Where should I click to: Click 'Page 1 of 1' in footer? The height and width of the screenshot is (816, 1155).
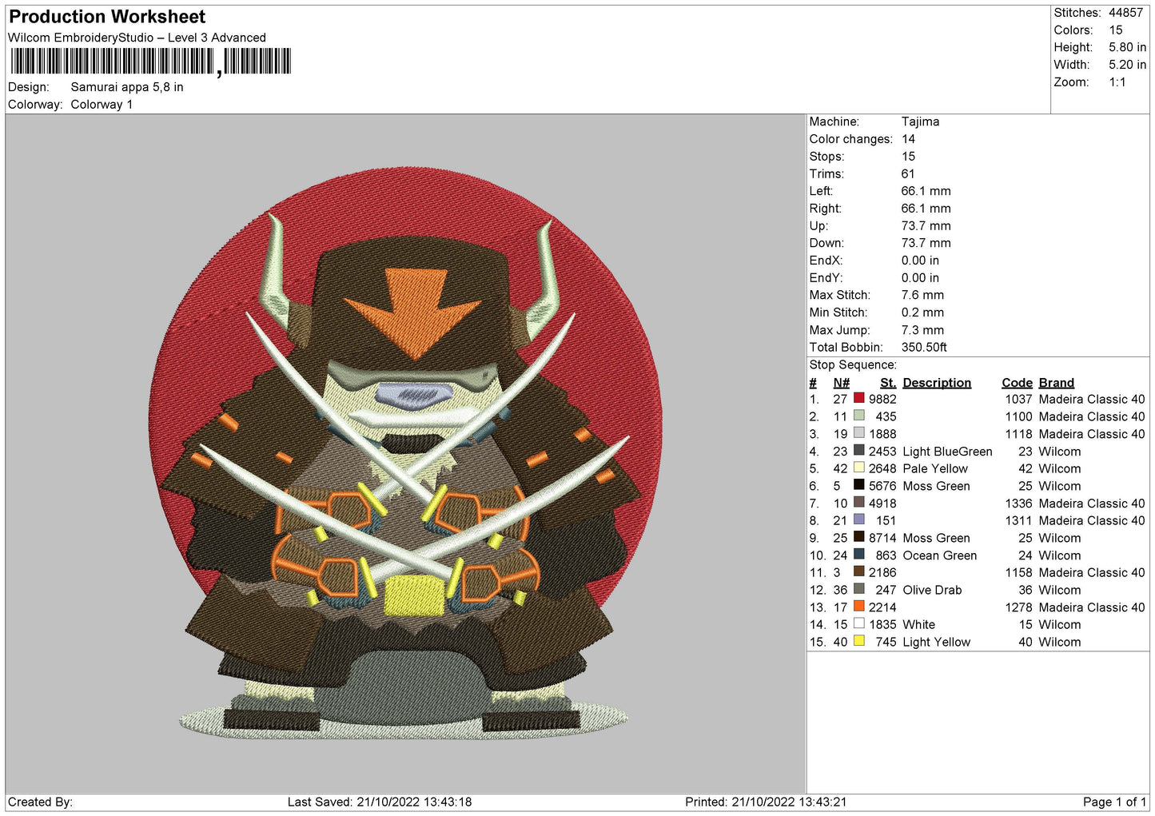coord(1114,802)
